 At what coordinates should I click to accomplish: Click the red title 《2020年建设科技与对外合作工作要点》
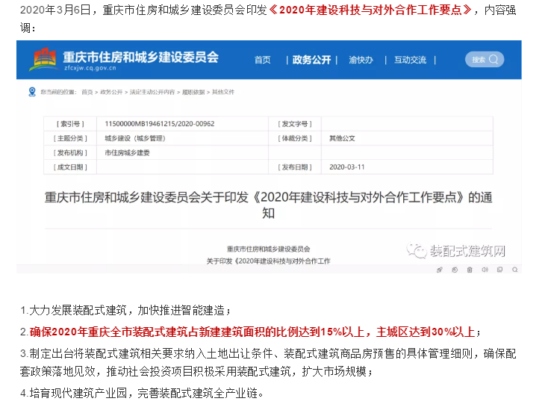pyautogui.click(x=370, y=10)
